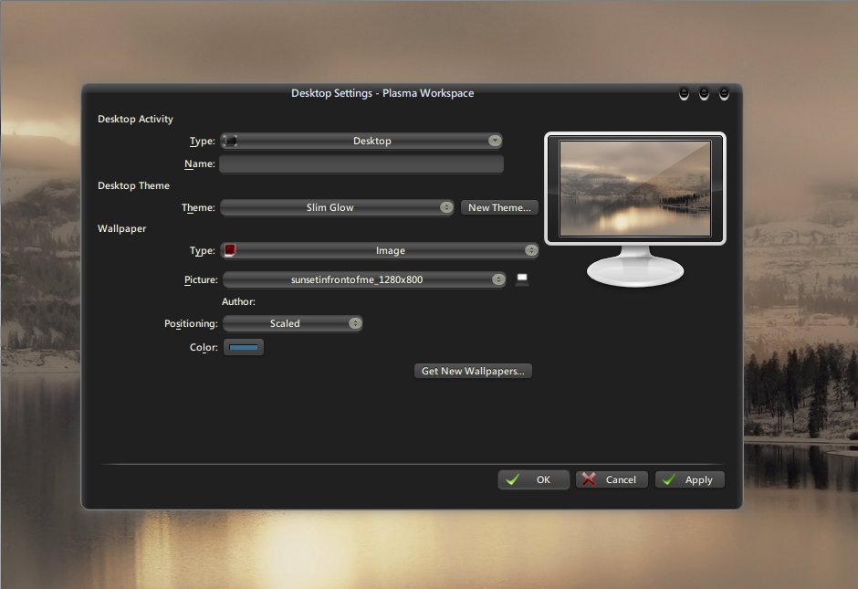Click the New Theme... button
858x589 pixels.
pos(499,207)
